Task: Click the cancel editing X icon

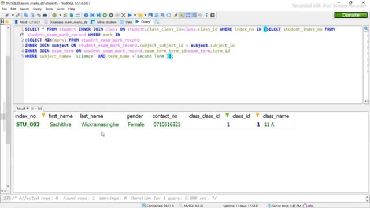Action: point(123,15)
